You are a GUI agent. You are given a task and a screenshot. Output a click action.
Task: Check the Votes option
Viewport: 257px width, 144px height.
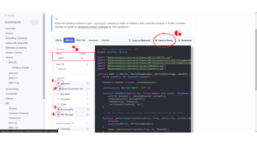[58, 104]
